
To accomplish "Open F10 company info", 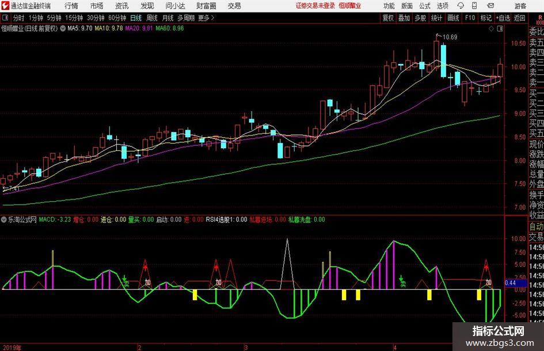I will pyautogui.click(x=470, y=18).
